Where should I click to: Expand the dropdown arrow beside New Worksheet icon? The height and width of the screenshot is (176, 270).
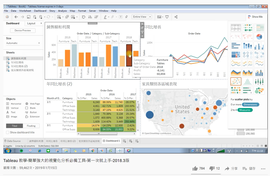(63, 17)
